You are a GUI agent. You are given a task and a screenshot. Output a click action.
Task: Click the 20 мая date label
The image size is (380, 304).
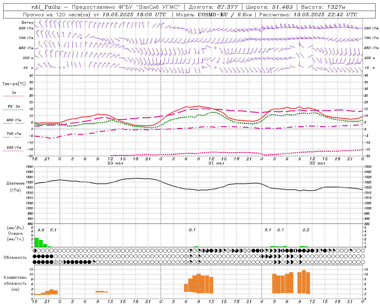pos(115,163)
